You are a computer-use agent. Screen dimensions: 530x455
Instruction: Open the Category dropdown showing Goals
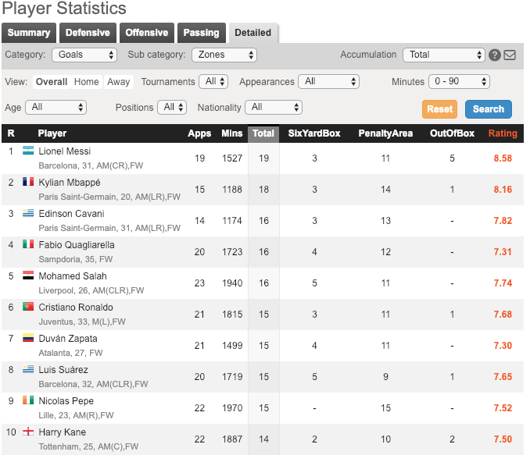[x=84, y=55]
